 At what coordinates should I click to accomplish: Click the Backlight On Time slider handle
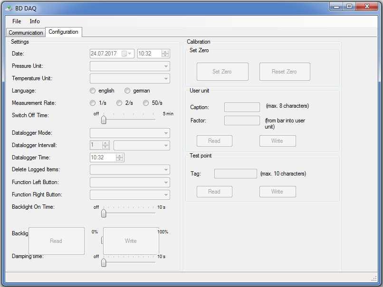104,213
